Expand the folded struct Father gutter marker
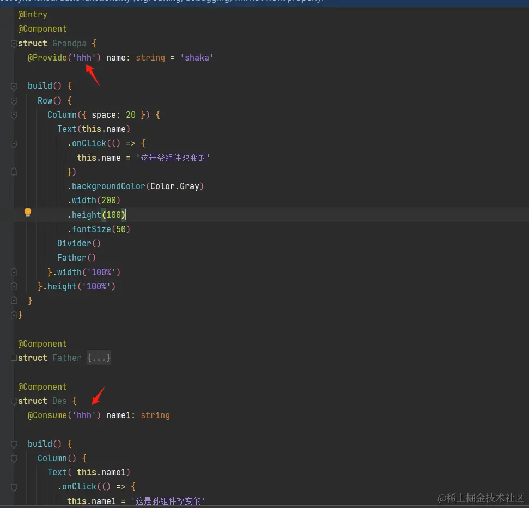Image resolution: width=529 pixels, height=508 pixels. pyautogui.click(x=14, y=358)
